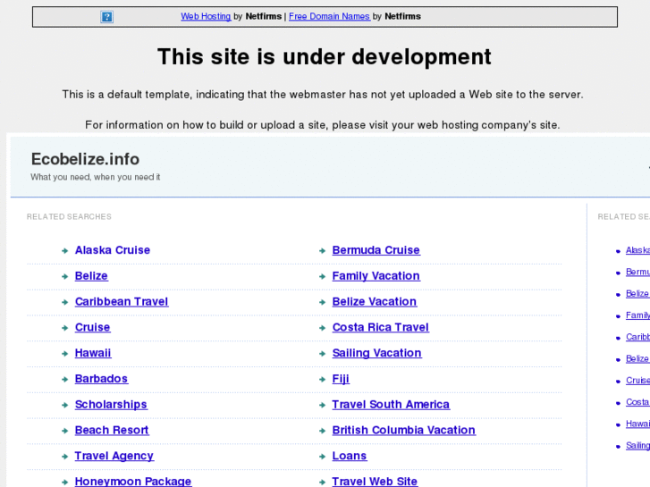Viewport: 650px width, 487px height.
Task: Open the Honeymoon Package link
Action: [133, 481]
